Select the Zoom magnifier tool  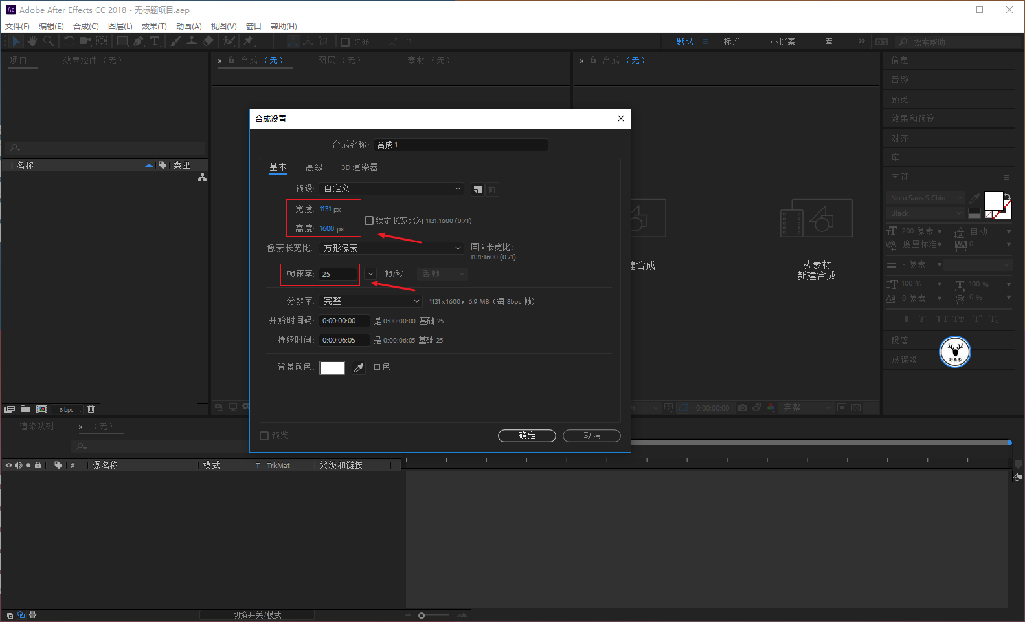point(49,41)
